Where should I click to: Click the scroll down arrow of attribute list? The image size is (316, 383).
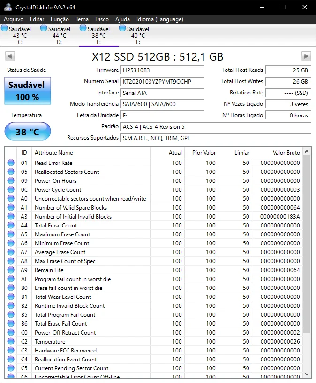(307, 374)
